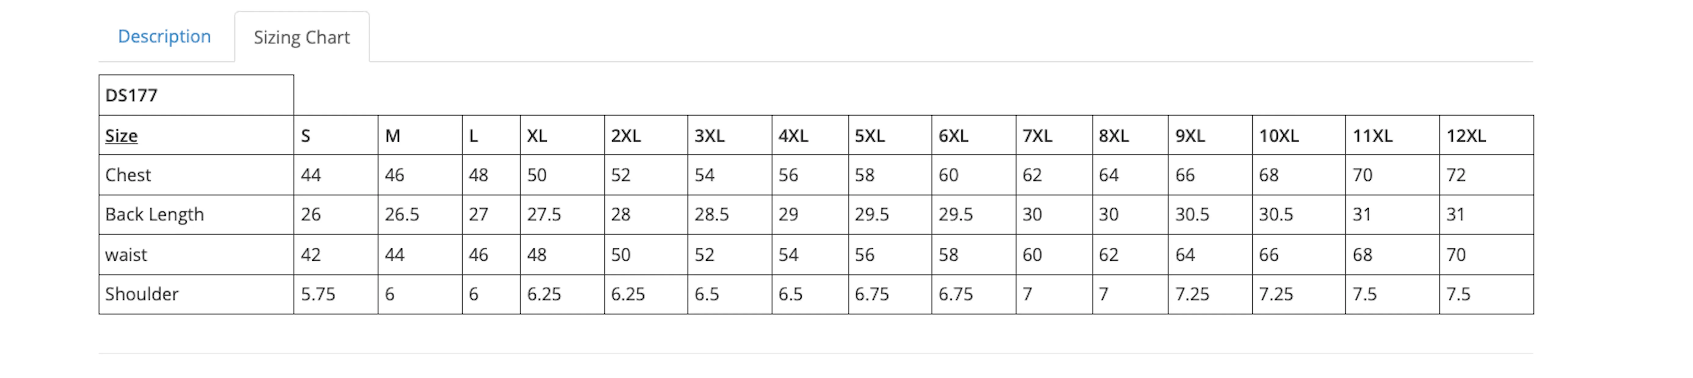Click the 7XL column header

[x=1037, y=136]
